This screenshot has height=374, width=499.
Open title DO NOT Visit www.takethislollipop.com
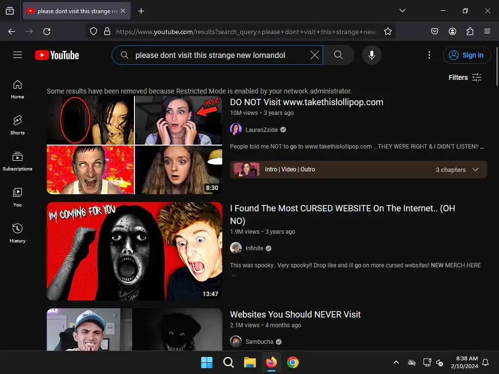[307, 102]
